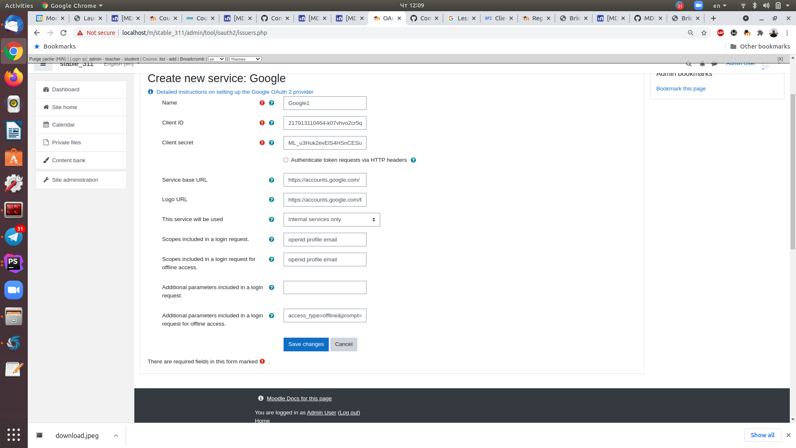Show help for scopes for offline access
Viewport: 796px width, 448px height.
tap(272, 259)
